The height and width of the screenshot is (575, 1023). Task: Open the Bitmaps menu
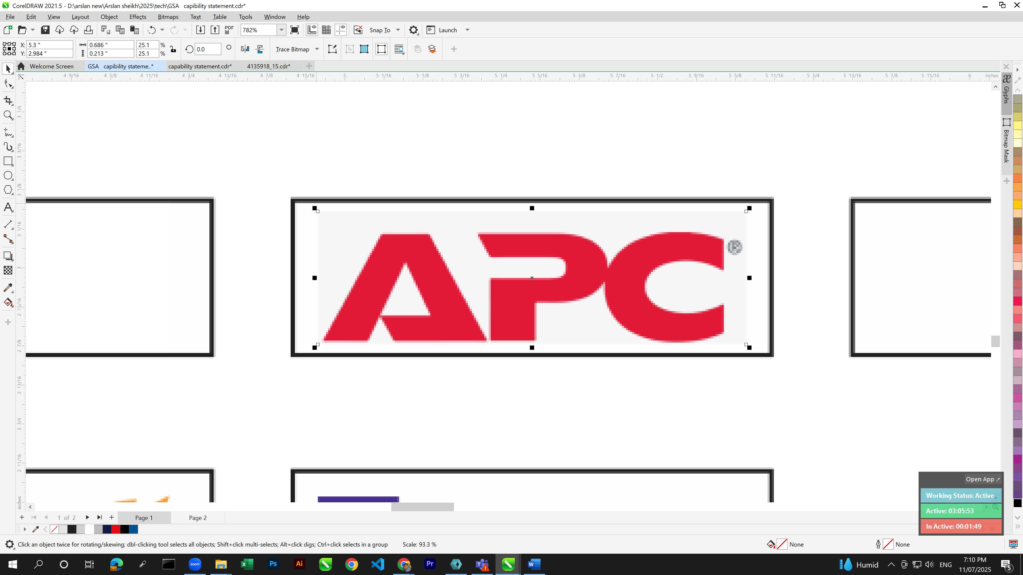point(168,17)
